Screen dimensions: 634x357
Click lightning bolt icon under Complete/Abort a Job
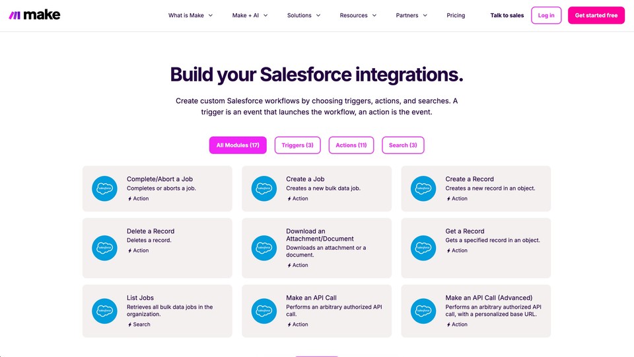click(130, 199)
